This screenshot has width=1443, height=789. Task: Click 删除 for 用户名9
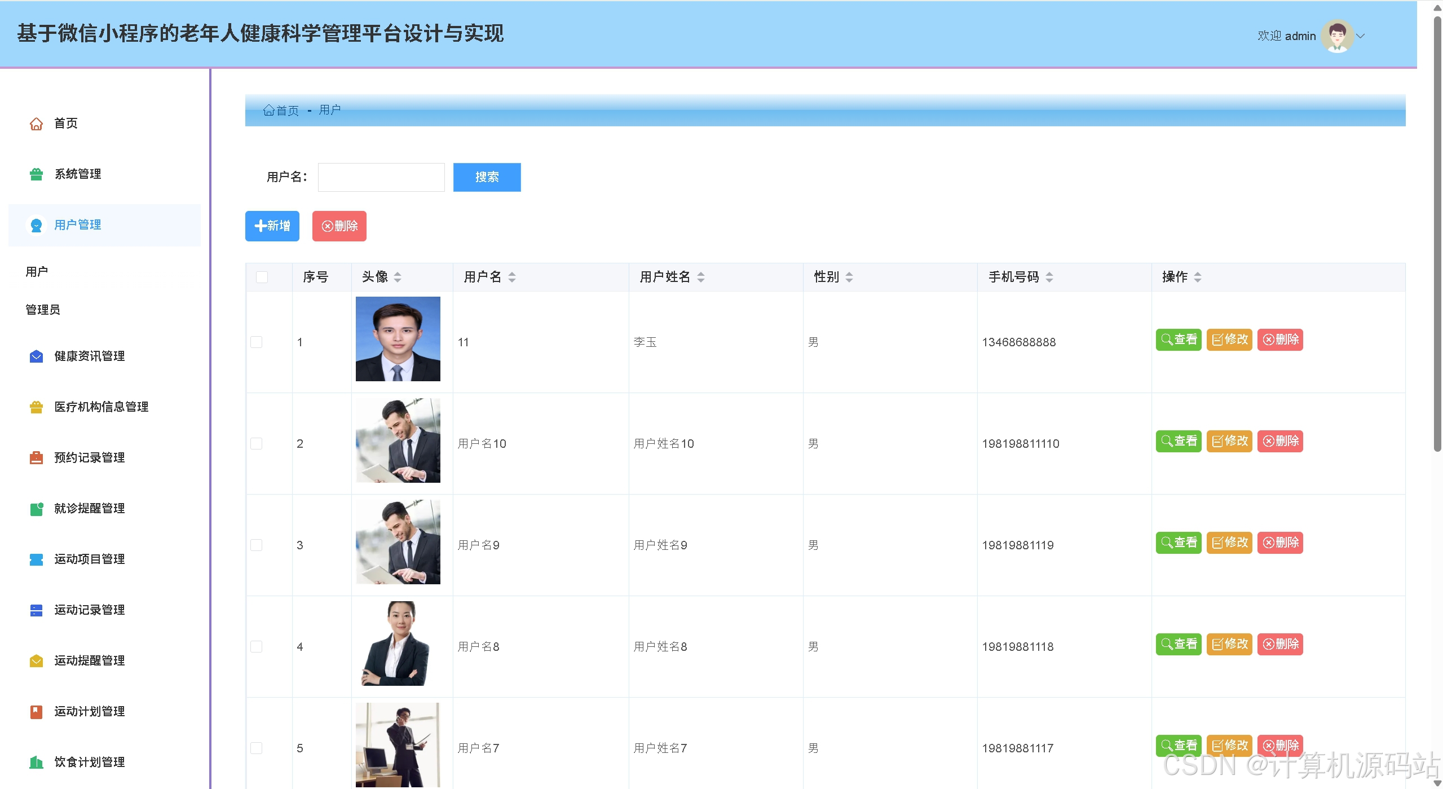[1280, 543]
